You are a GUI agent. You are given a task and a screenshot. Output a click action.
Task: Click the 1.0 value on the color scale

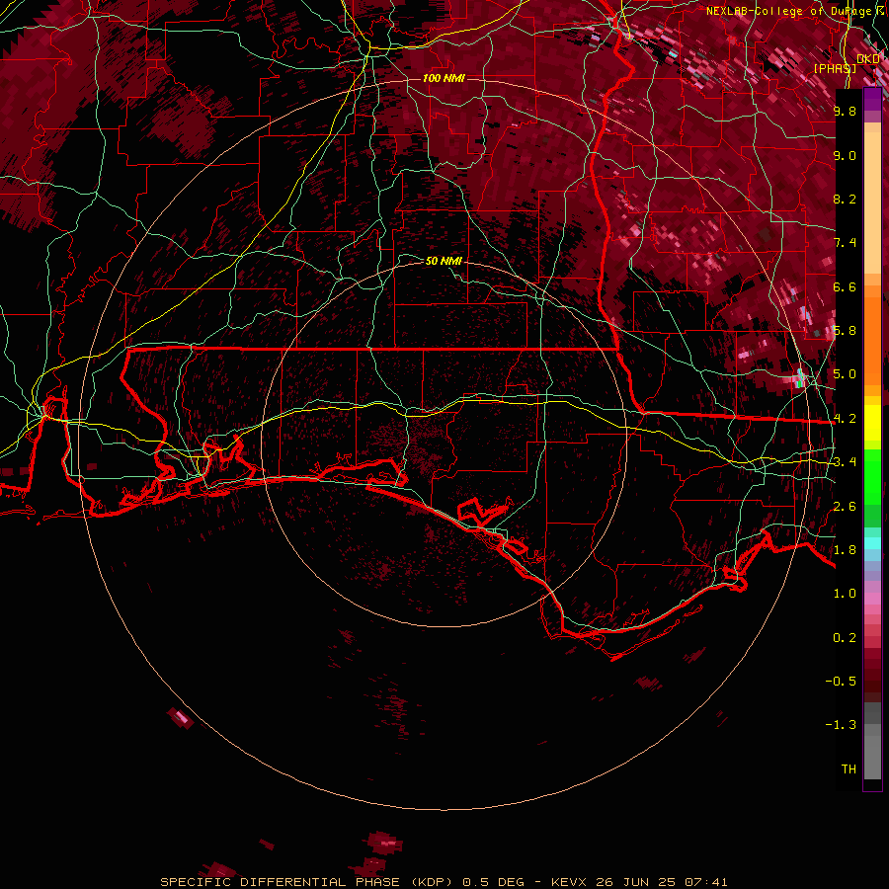(845, 594)
